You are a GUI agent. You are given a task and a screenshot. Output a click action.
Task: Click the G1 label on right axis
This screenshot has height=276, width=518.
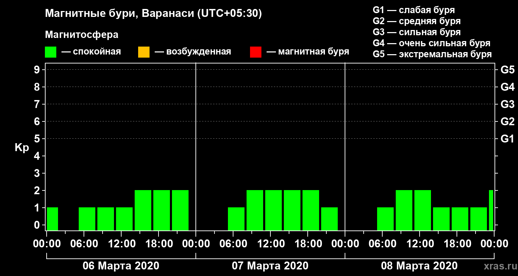pyautogui.click(x=507, y=139)
